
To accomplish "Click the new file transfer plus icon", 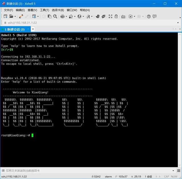I will 131,17.
